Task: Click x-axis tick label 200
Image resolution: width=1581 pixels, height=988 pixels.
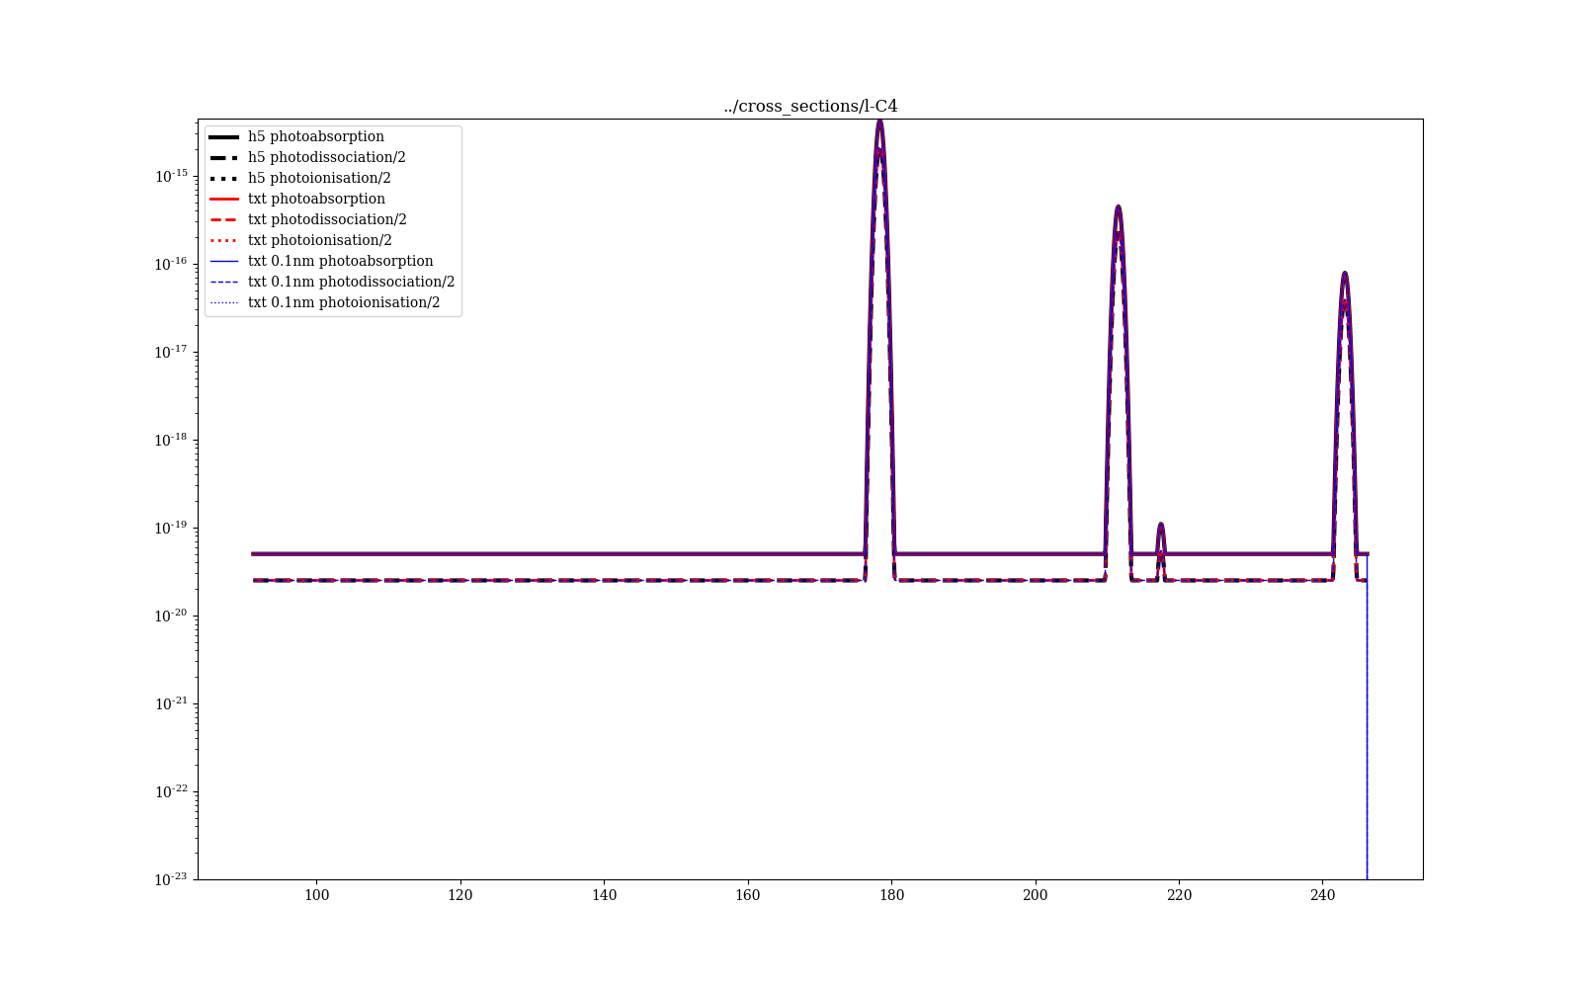Action: (1036, 895)
